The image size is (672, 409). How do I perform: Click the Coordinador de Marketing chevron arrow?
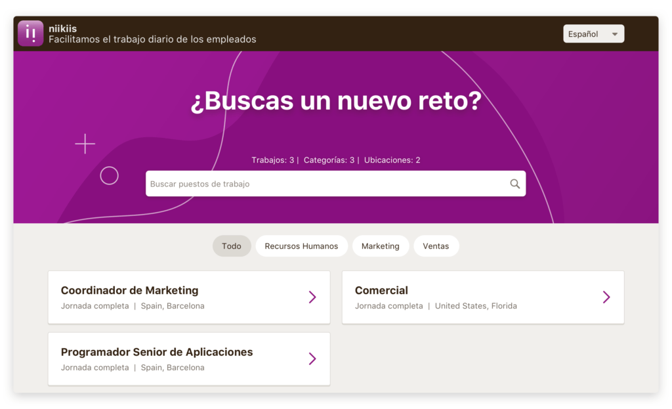coord(312,297)
